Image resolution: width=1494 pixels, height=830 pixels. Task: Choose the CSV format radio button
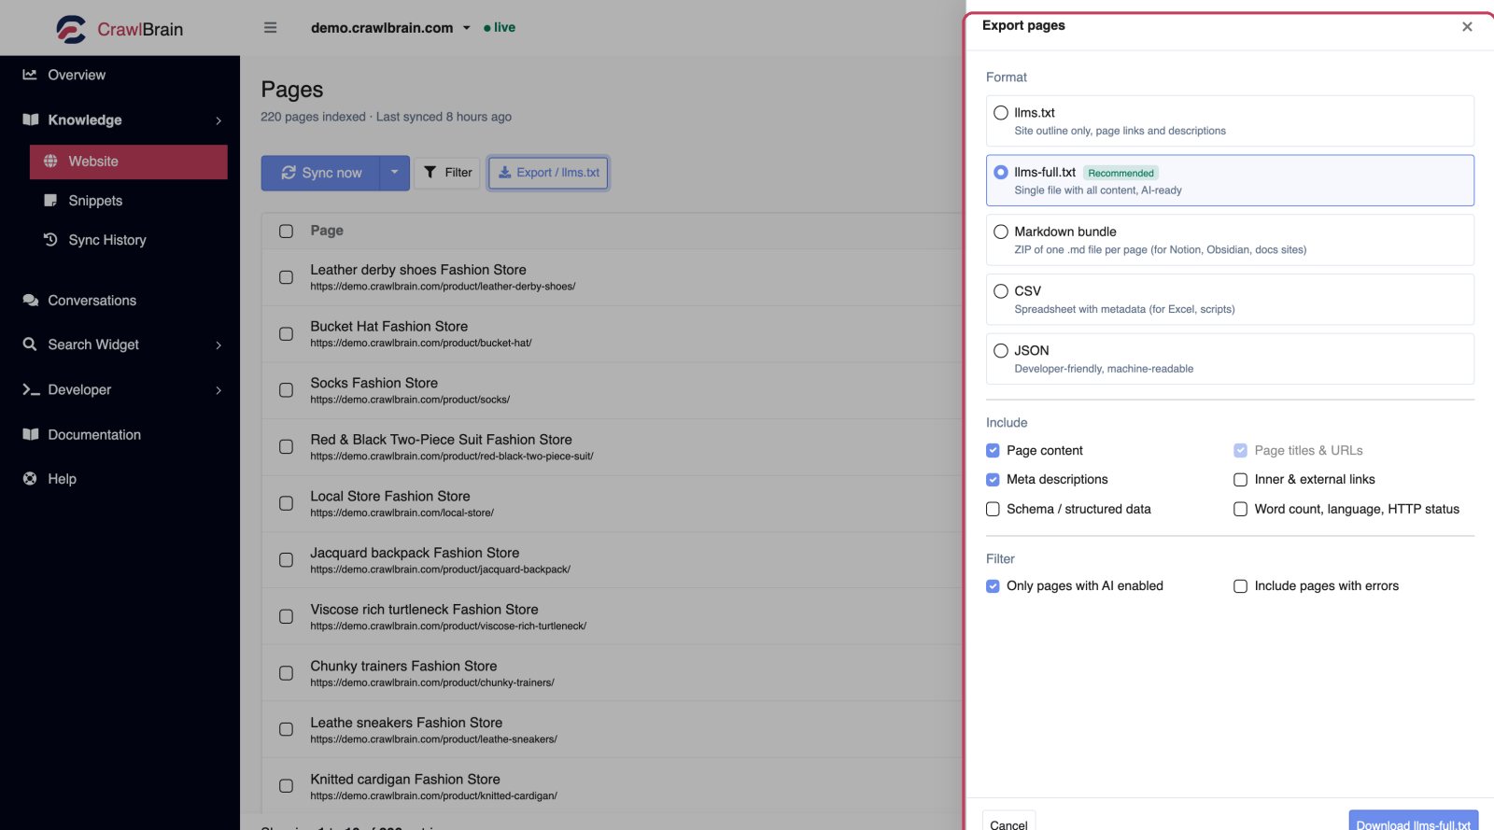[x=1001, y=291]
